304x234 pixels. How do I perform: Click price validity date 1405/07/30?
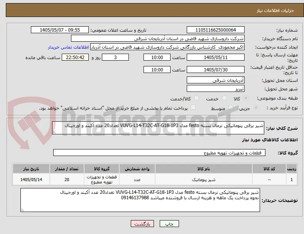point(215,70)
